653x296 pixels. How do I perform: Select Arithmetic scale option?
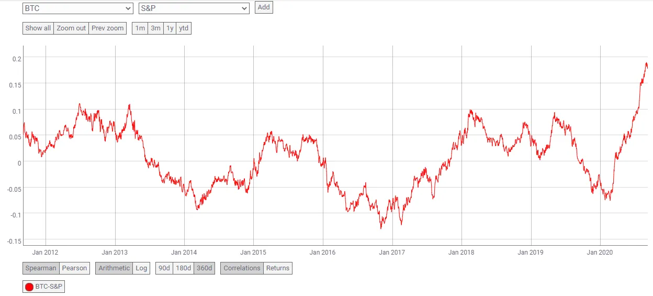pyautogui.click(x=114, y=268)
